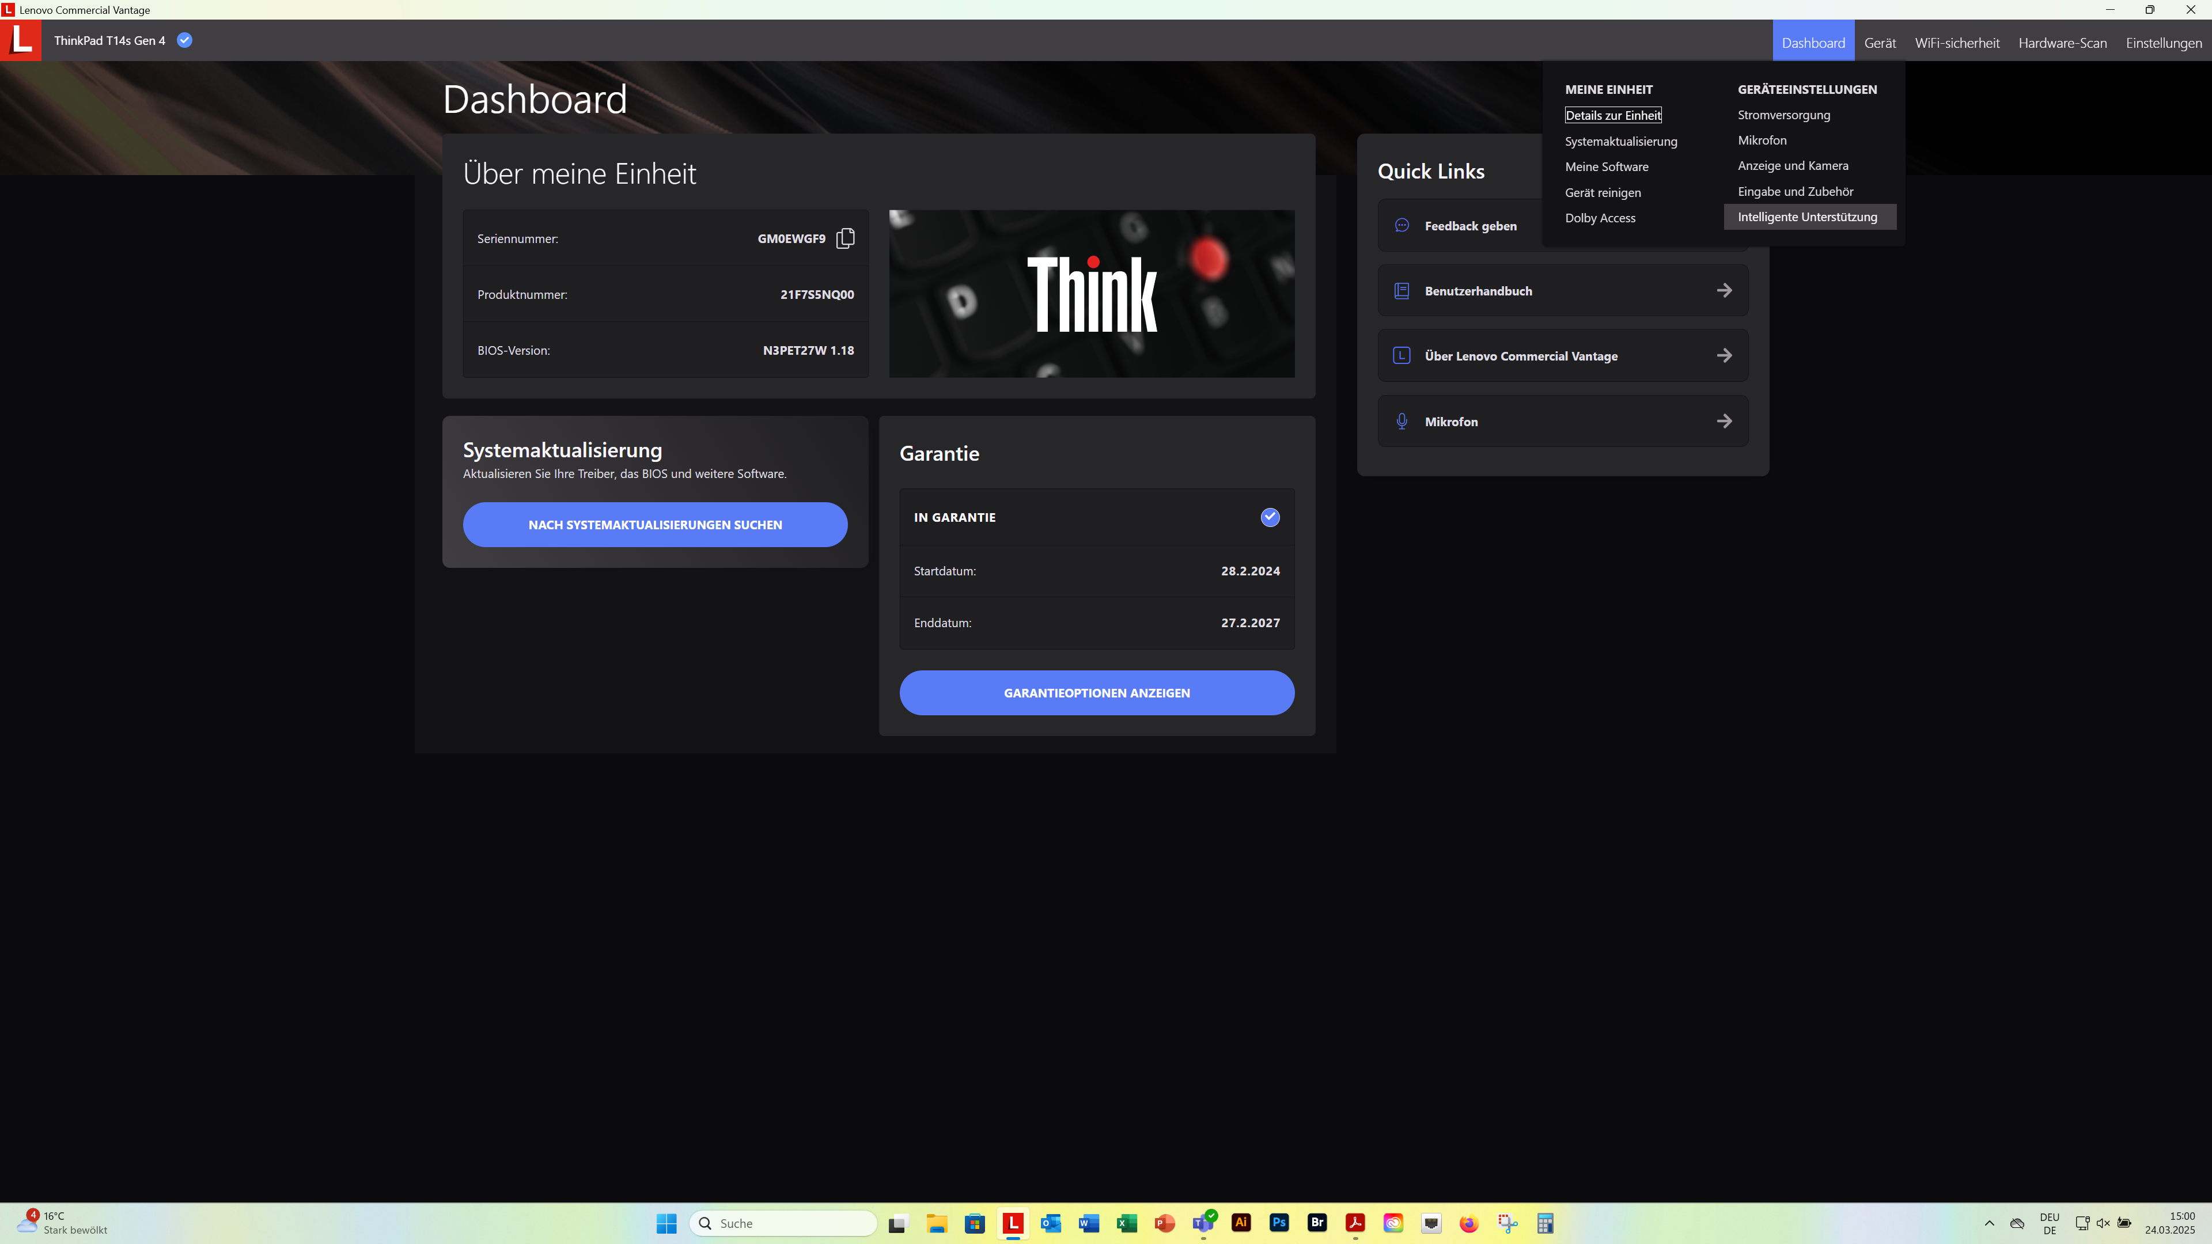
Task: Copy the serial number with the copy icon
Action: (x=845, y=238)
